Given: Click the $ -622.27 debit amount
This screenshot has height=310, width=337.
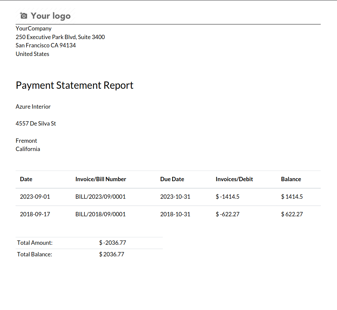Looking at the screenshot, I should (227, 214).
